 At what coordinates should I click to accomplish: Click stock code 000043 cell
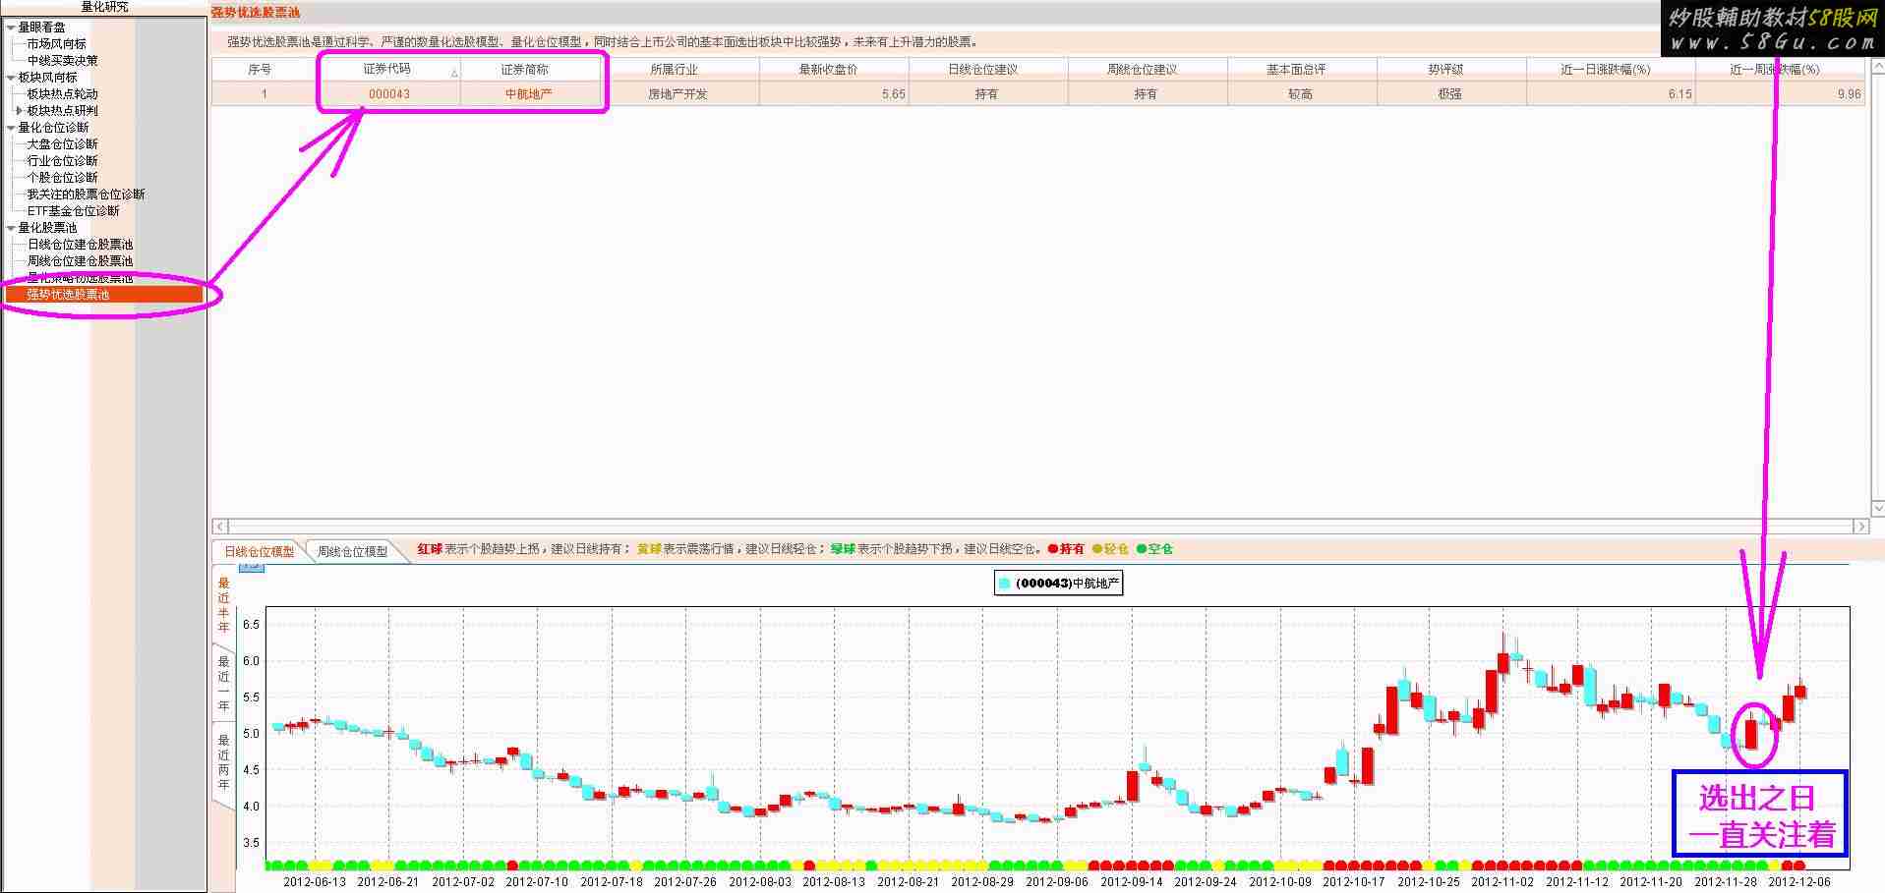pyautogui.click(x=389, y=94)
